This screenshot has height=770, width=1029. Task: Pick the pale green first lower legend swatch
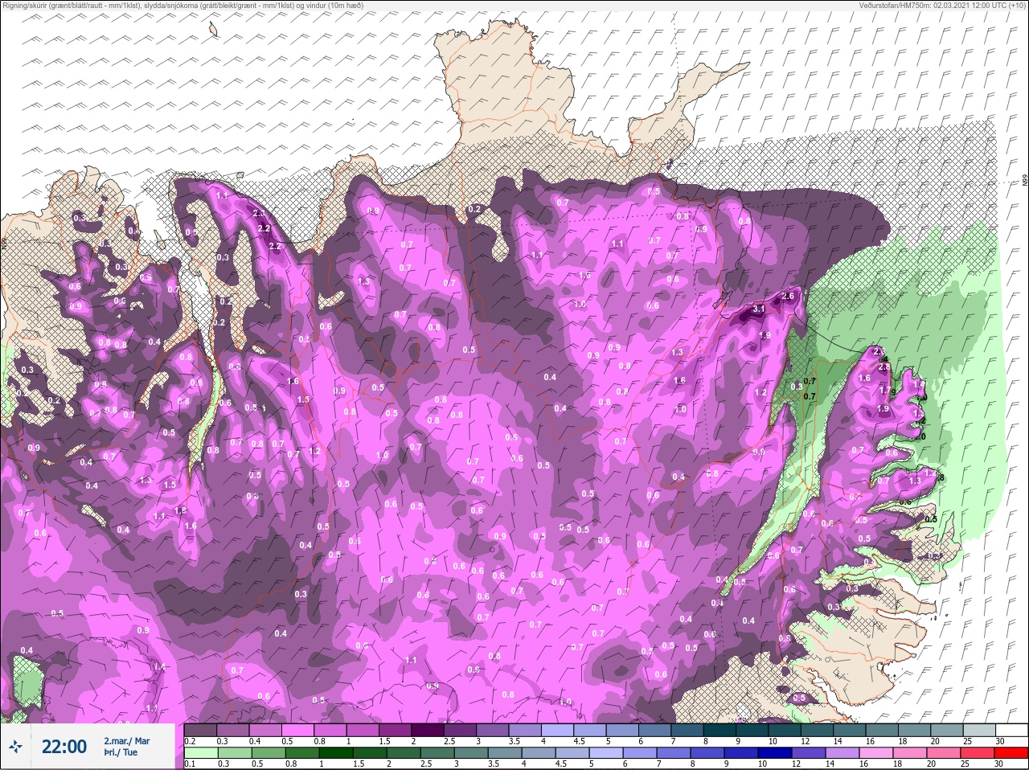200,753
